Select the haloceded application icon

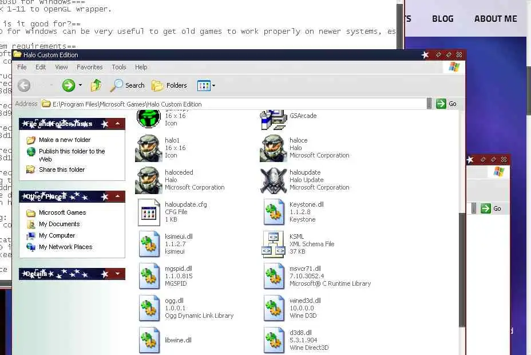point(148,180)
